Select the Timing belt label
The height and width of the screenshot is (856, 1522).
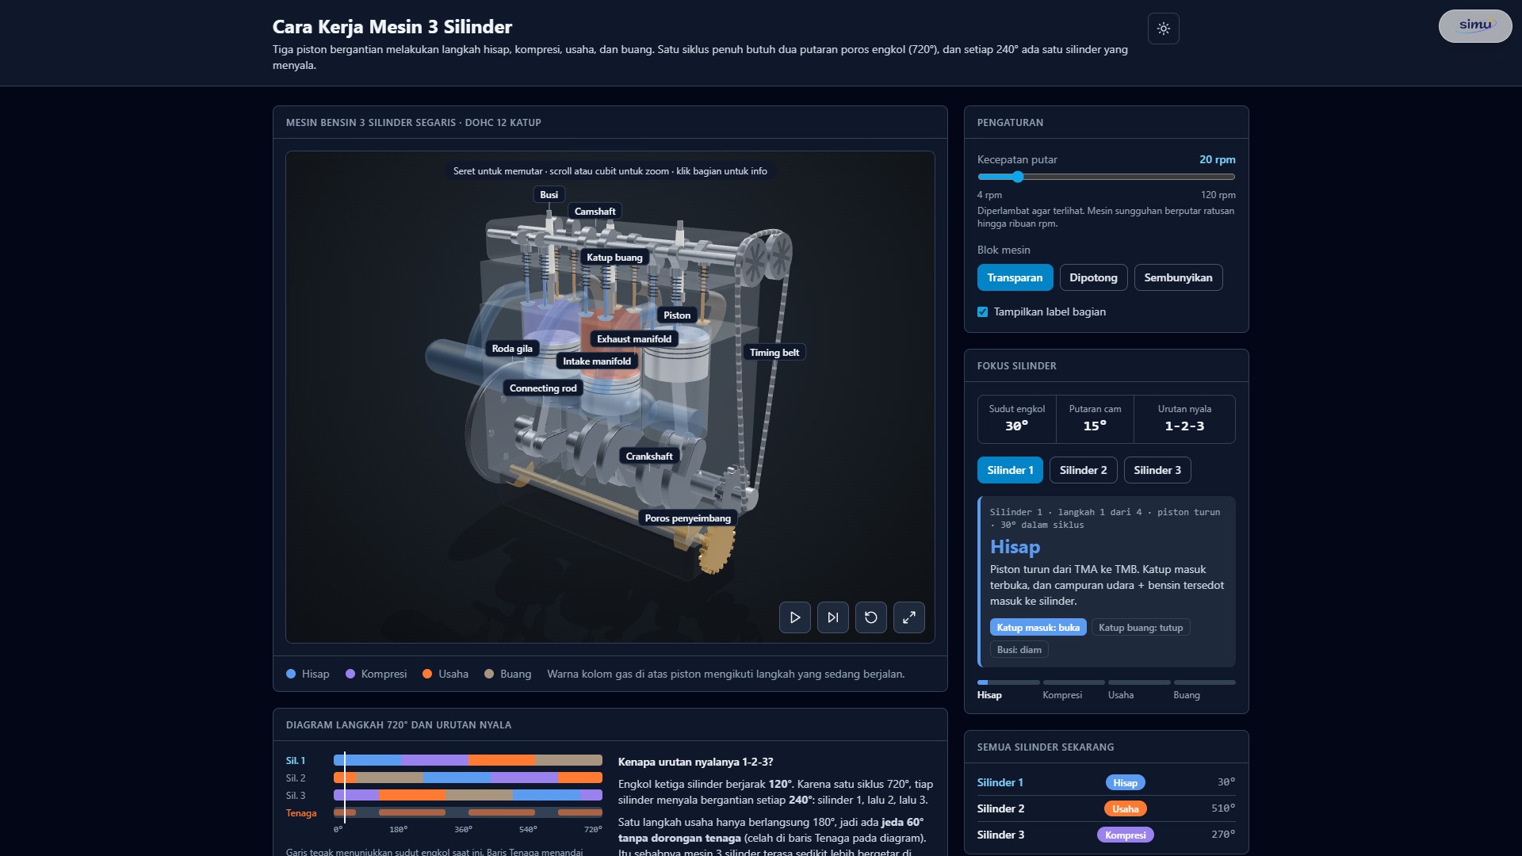point(774,353)
